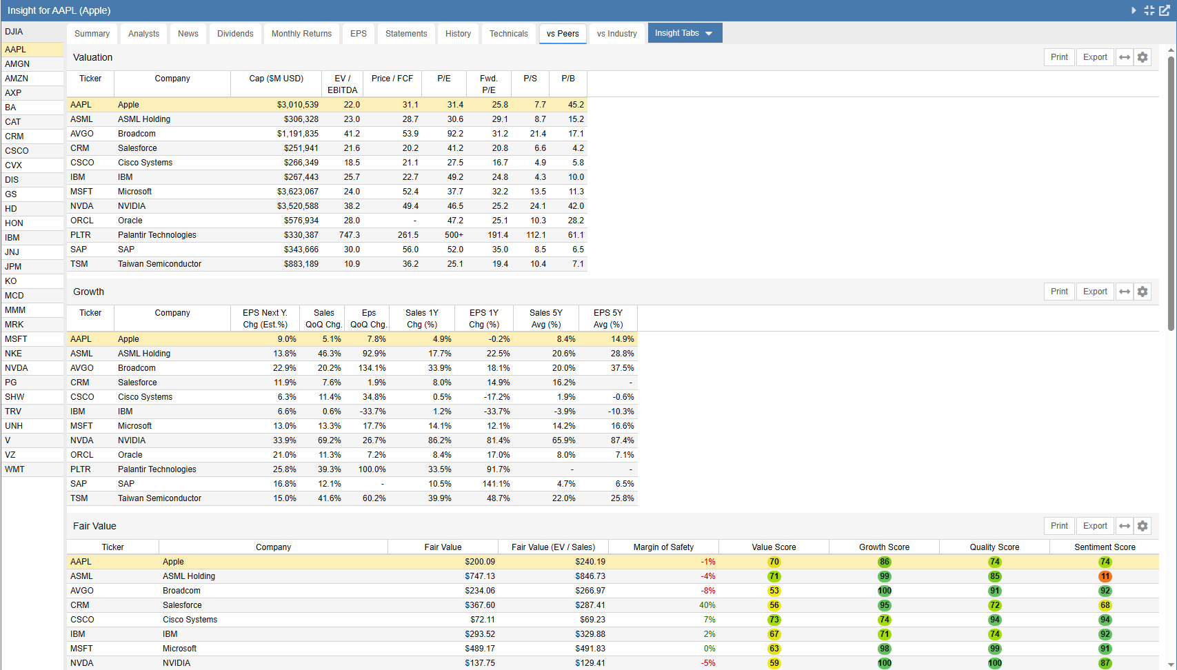Open the insight in a new window
The image size is (1177, 670).
click(1165, 10)
